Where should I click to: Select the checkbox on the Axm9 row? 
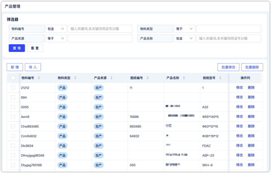13,116
